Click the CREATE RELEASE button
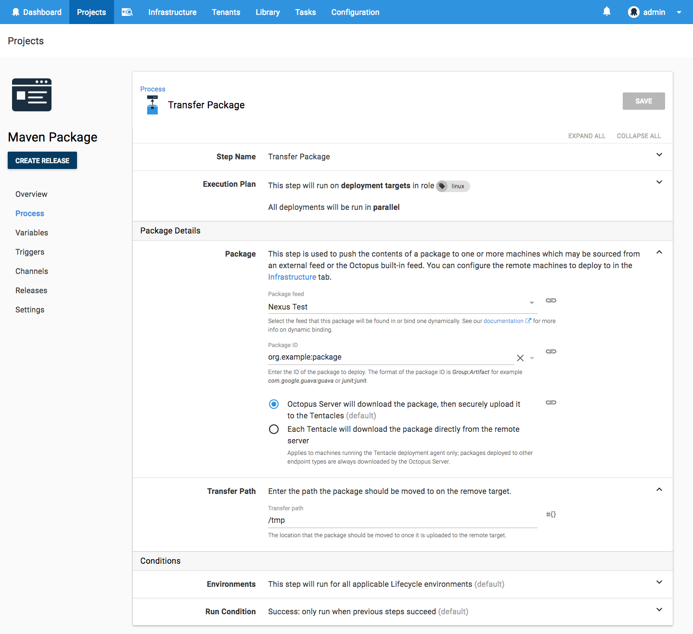The image size is (693, 634). [x=42, y=160]
